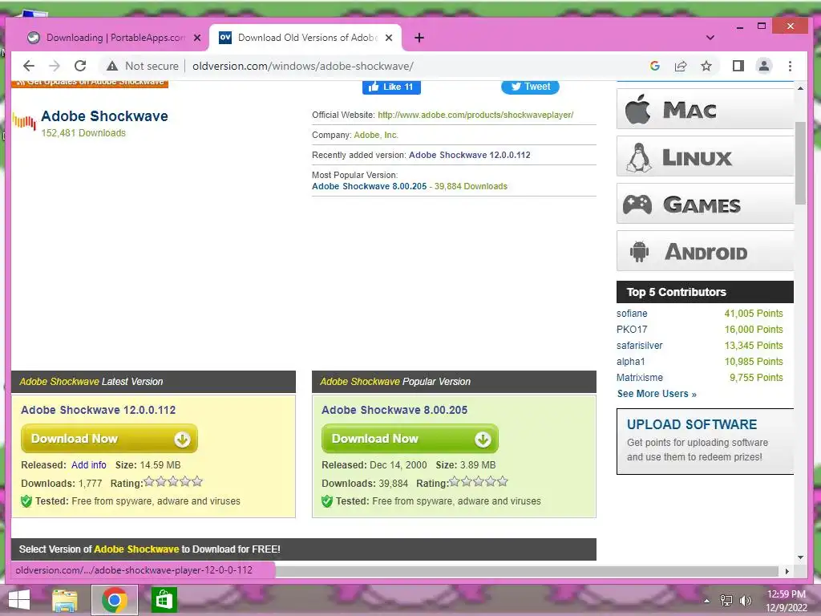Click the Tweet button
The image size is (821, 616).
point(530,87)
